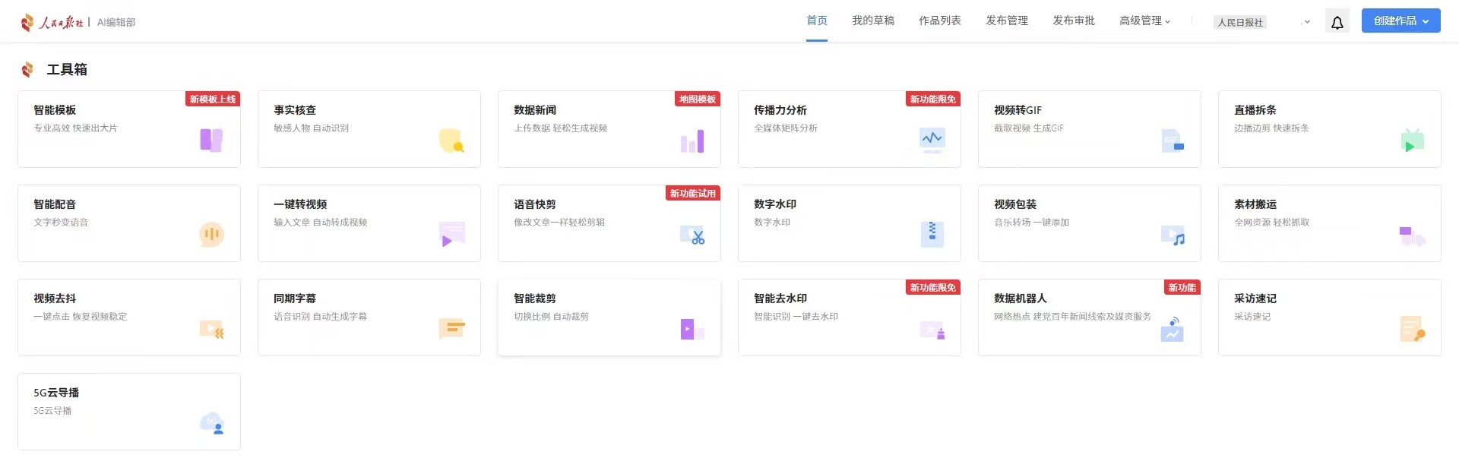
Task: Click the 数据机器人 chart icon
Action: pyautogui.click(x=1172, y=330)
